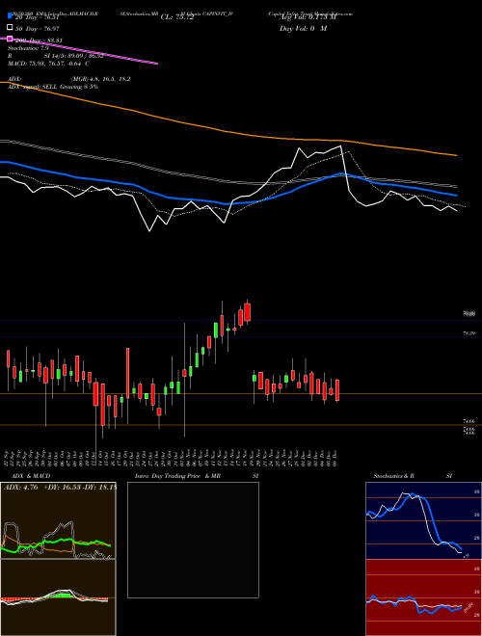The image size is (482, 636).
Task: Click the '(MGR) 4.8, 16.5, 18.2' values
Action: [x=100, y=79]
